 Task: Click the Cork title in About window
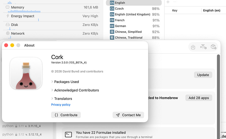pos(57,57)
